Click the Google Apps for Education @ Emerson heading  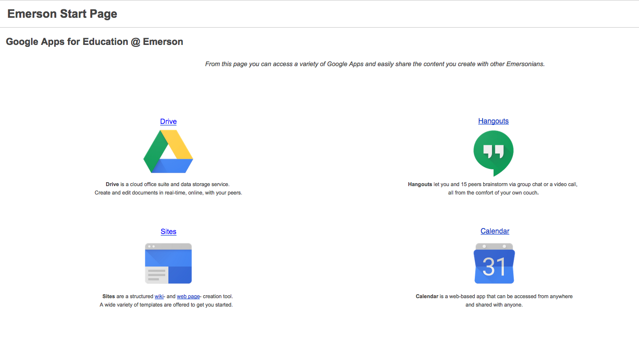95,41
